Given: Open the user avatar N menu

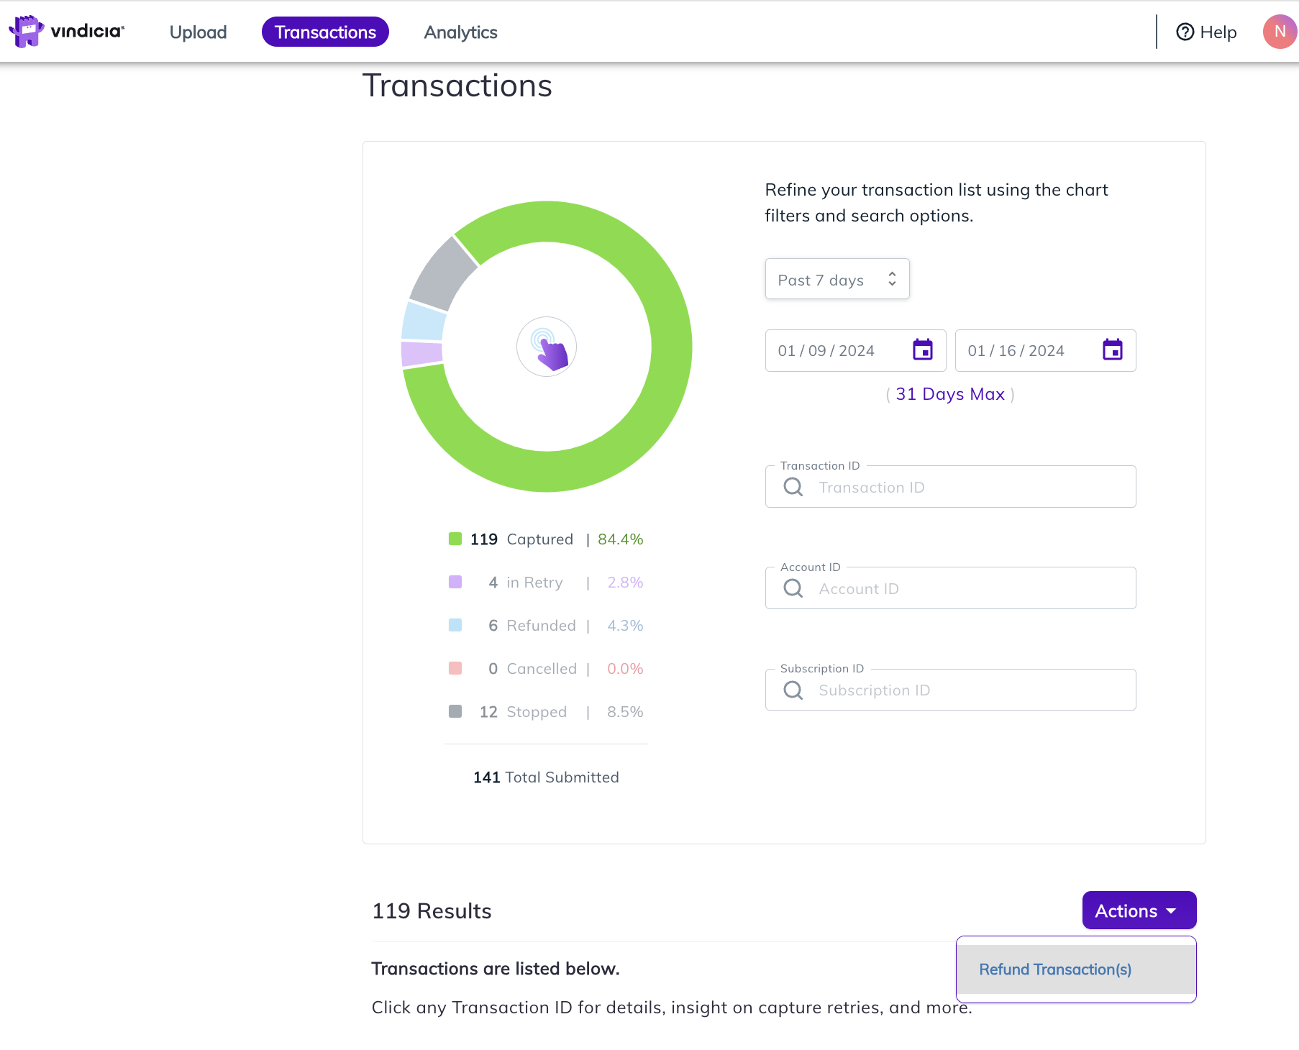Looking at the screenshot, I should [1280, 32].
